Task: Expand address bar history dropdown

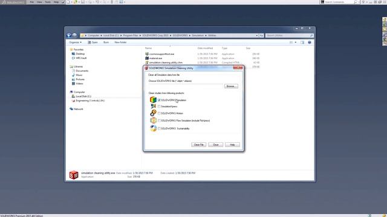Action: pos(256,36)
